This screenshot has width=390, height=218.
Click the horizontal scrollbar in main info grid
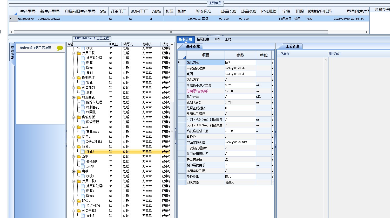tap(171, 32)
